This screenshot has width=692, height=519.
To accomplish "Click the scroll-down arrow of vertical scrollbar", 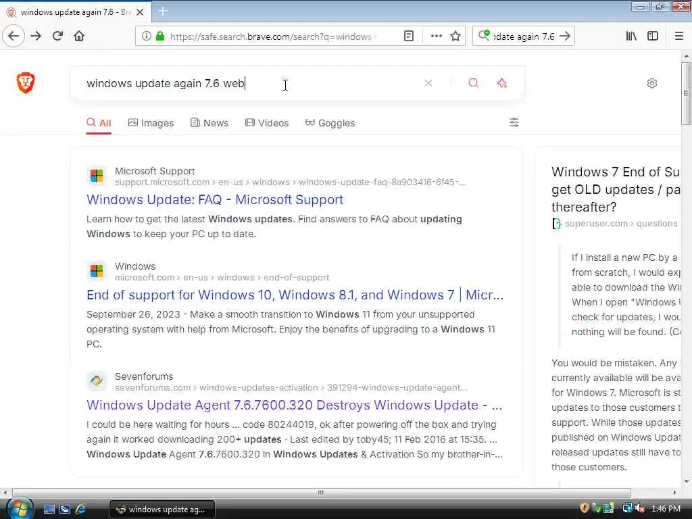I will (x=686, y=482).
